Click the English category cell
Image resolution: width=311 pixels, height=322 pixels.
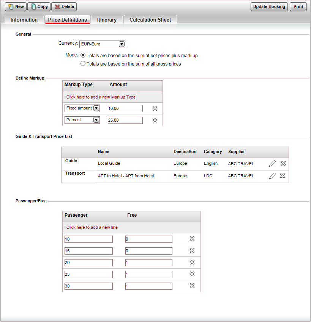coord(210,163)
